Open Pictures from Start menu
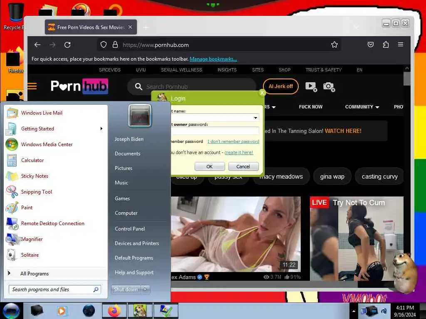Viewport: 426px width, 319px height. pos(123,168)
